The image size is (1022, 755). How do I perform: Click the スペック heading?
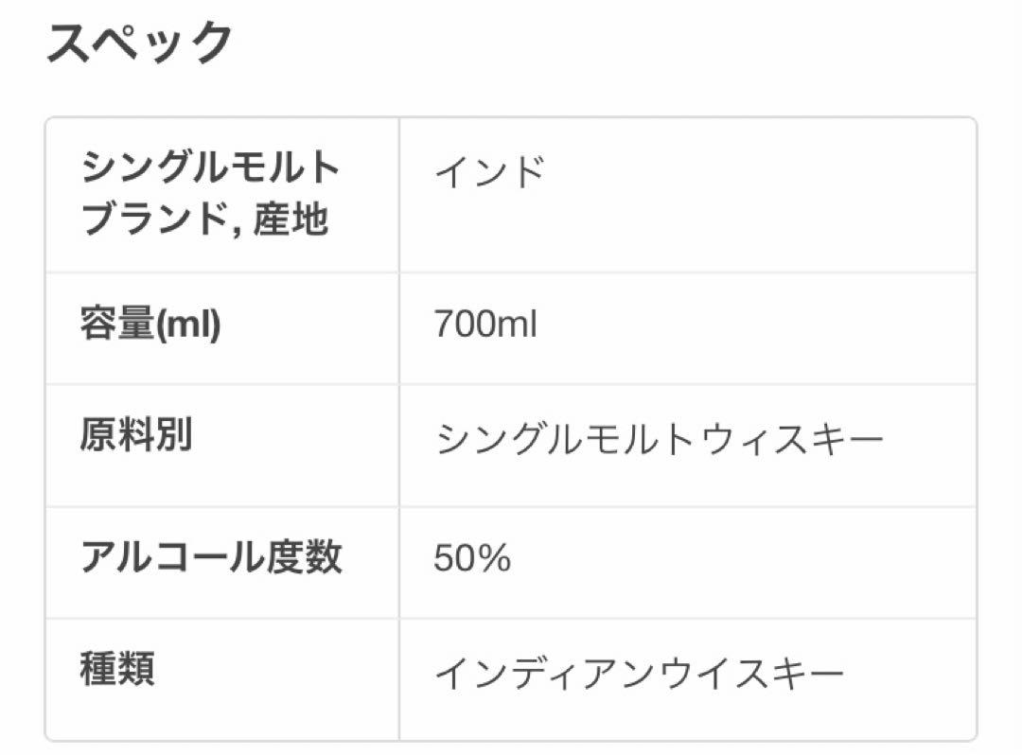tap(140, 43)
